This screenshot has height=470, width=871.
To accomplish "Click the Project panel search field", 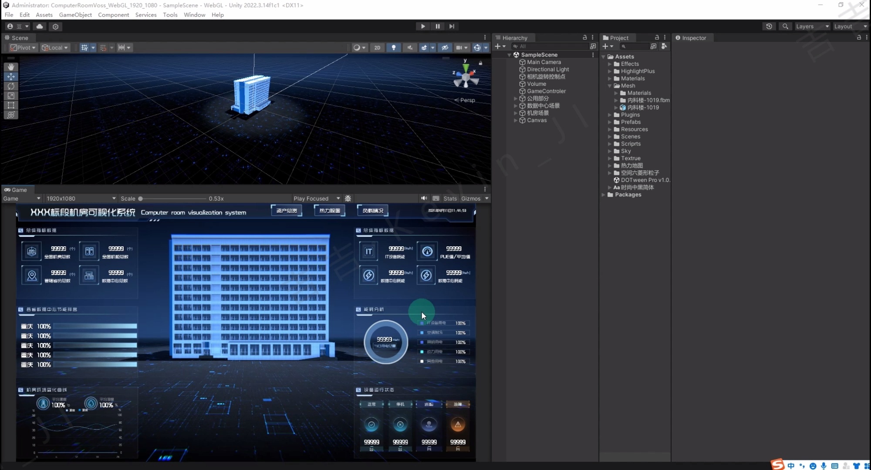I will (x=635, y=46).
